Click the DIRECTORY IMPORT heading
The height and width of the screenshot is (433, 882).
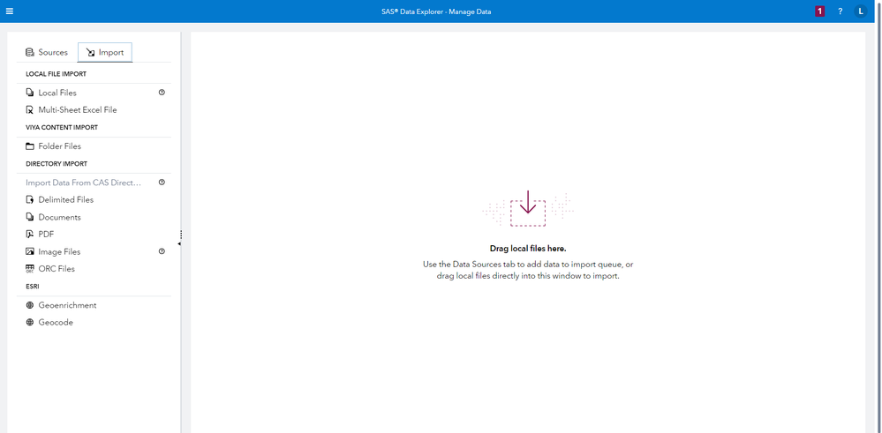click(57, 164)
